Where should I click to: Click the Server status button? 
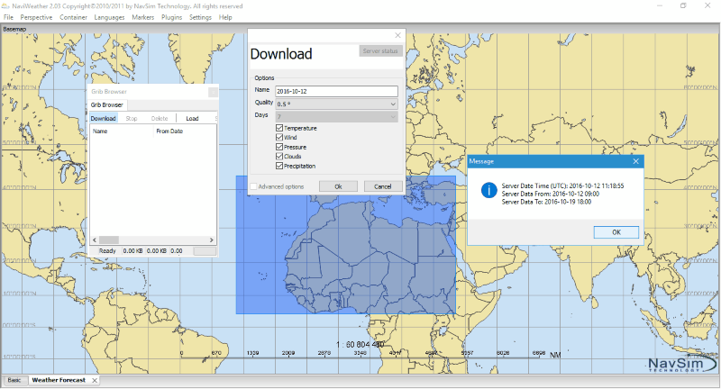(380, 51)
